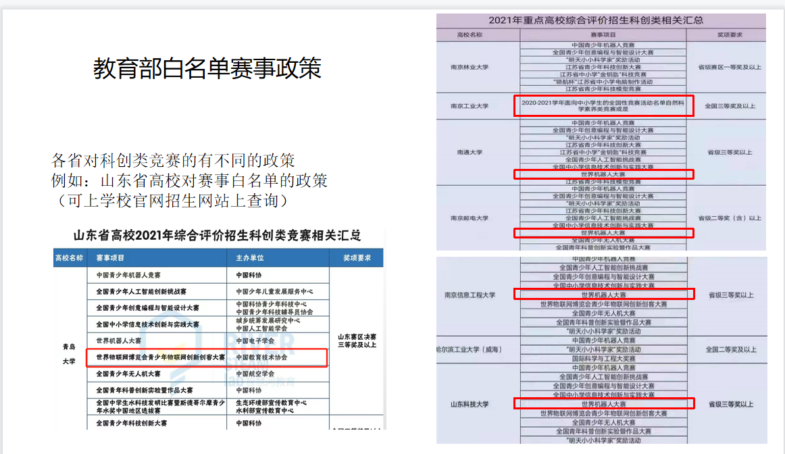
Task: Click "中国青少年机器人竞赛" in the 青岛大学 table
Action: [x=128, y=275]
